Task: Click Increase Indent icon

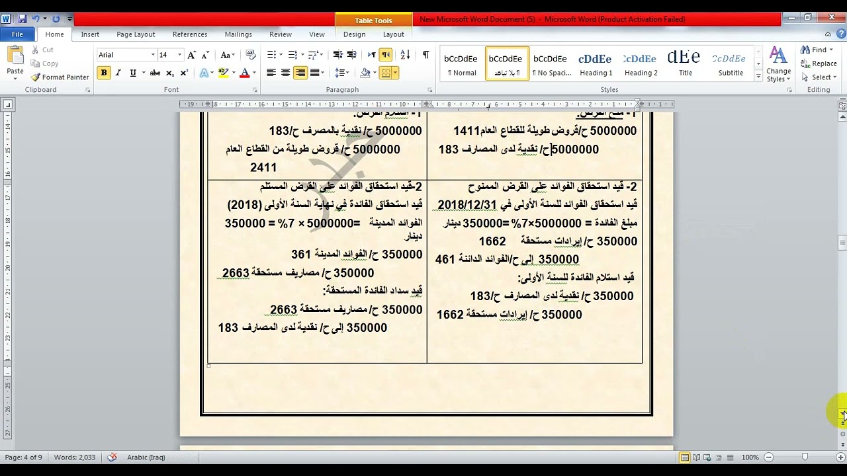Action: [x=353, y=55]
